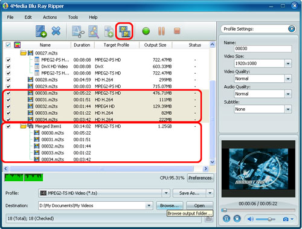Uncheck the 00029.m2ts checkbox

(8, 86)
